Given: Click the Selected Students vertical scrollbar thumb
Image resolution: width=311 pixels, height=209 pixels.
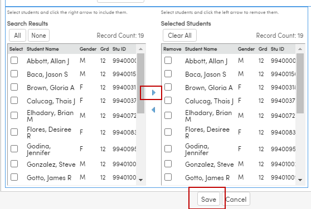Looking at the screenshot, I should pos(300,83).
